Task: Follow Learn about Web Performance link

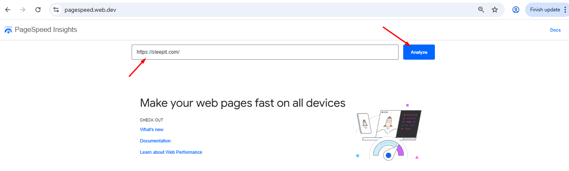Action: 171,152
